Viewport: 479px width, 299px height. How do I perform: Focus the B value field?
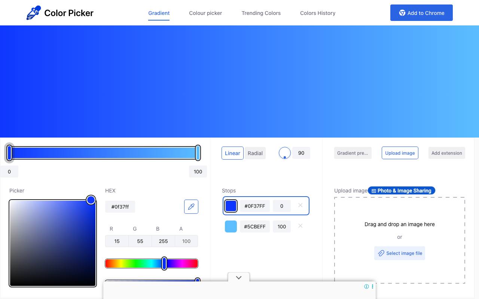163,241
